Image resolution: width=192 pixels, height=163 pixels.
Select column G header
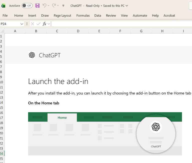coord(141,31)
